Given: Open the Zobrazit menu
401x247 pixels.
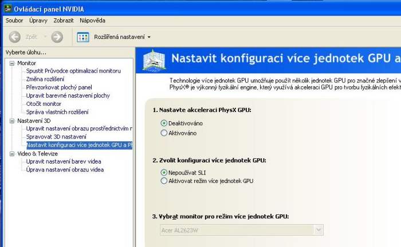Looking at the screenshot, I should [64, 21].
